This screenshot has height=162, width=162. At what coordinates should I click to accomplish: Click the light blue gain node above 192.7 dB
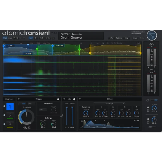coord(28,44)
